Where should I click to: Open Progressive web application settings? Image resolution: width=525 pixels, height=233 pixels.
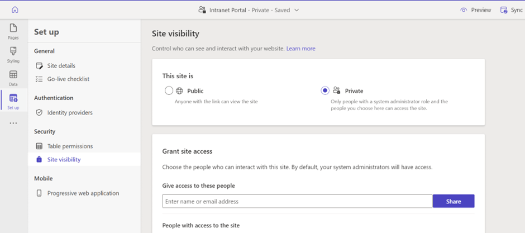click(x=83, y=193)
